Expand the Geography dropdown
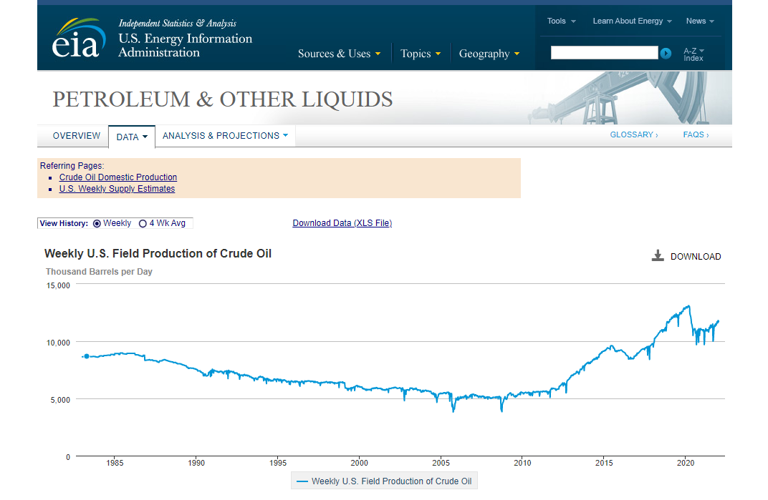Image resolution: width=768 pixels, height=500 pixels. pyautogui.click(x=489, y=54)
